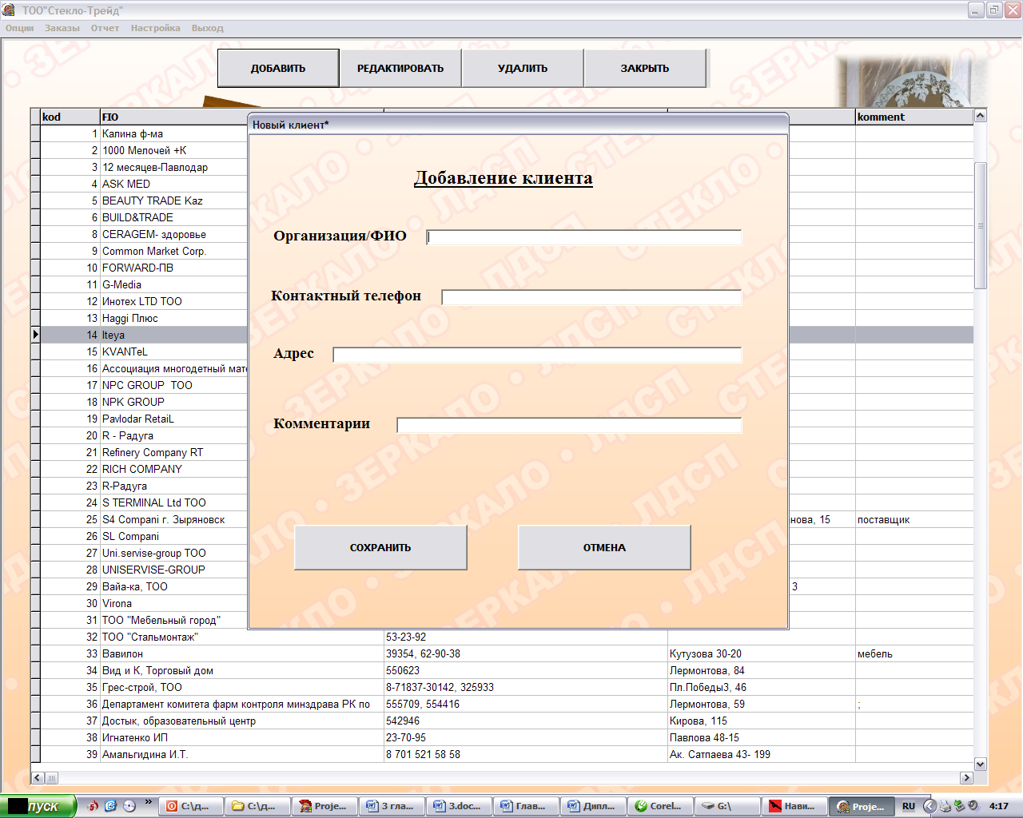Click the blue browser quick launch icon
This screenshot has width=1023, height=818.
111,806
